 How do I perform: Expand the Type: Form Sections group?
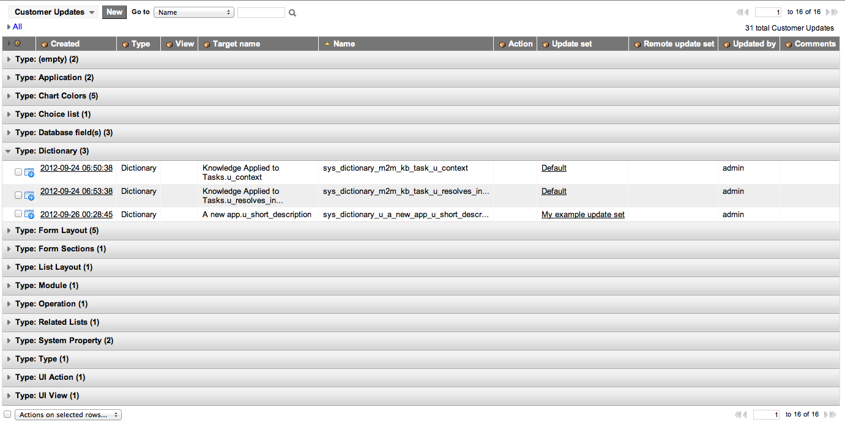pyautogui.click(x=8, y=249)
